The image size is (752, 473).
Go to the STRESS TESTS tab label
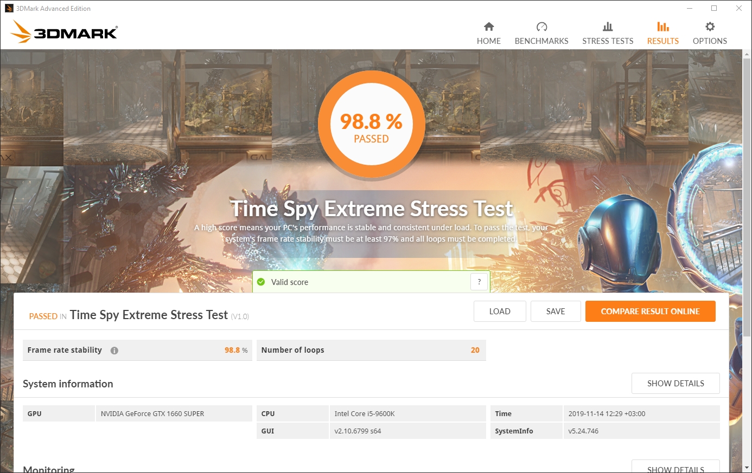click(608, 41)
